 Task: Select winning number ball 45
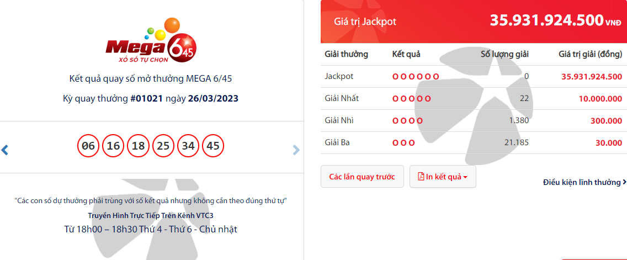(213, 146)
